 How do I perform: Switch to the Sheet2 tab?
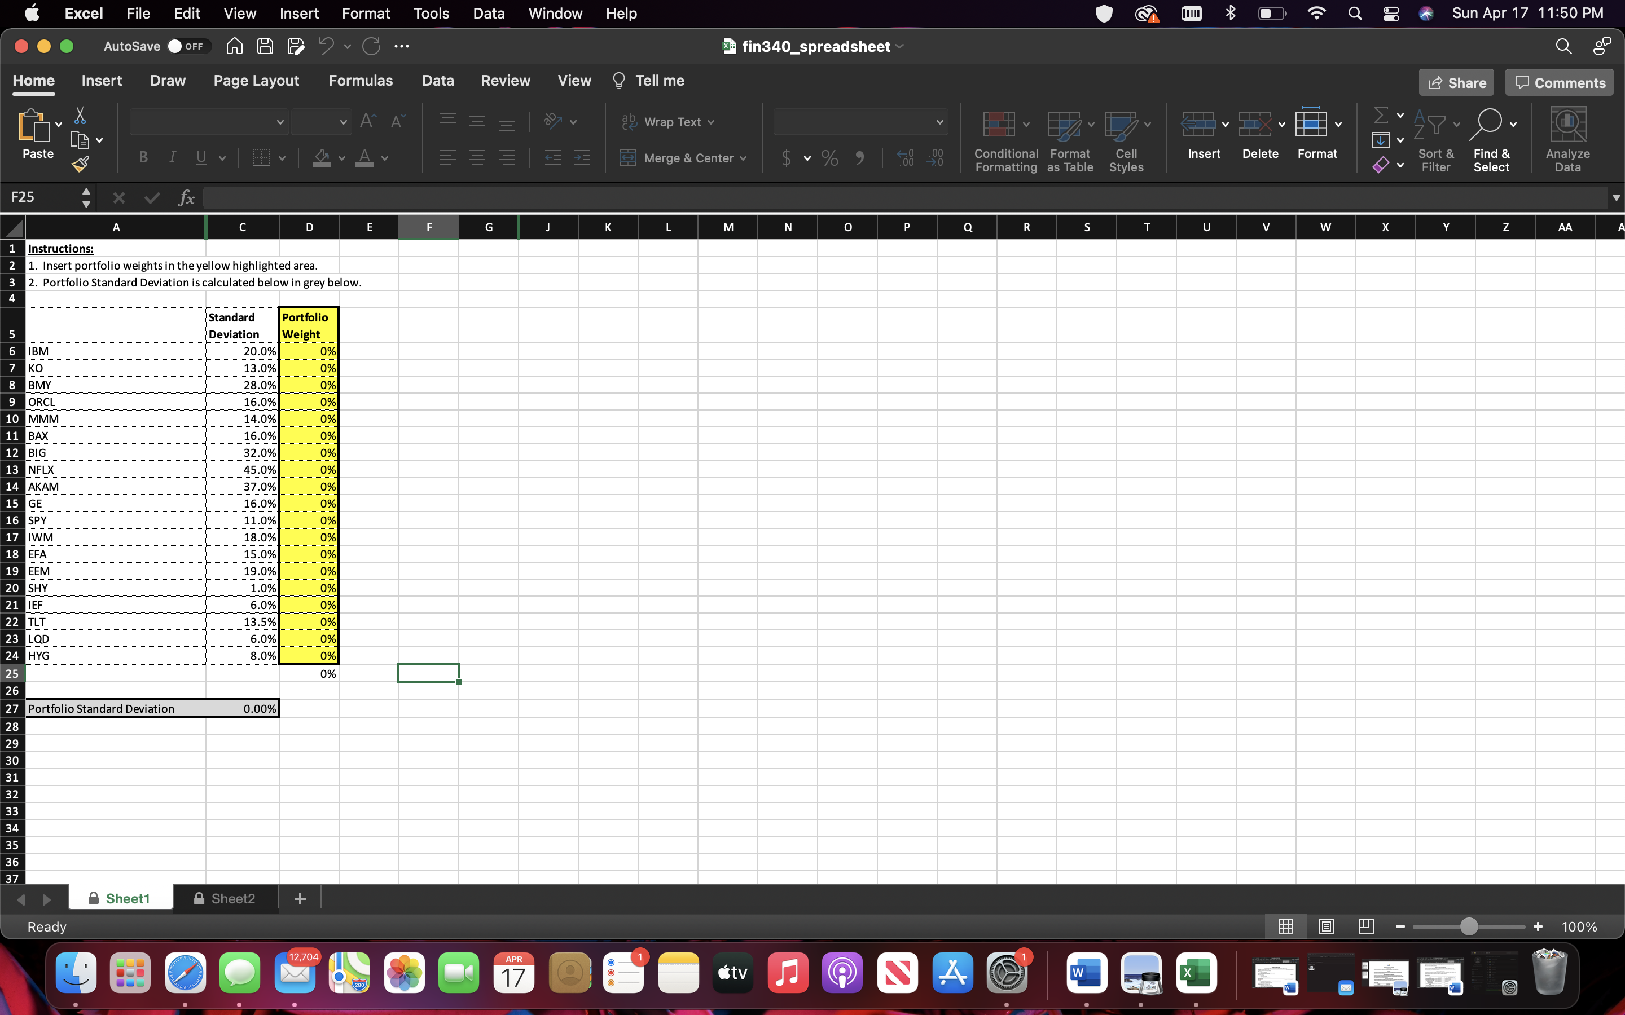232,898
